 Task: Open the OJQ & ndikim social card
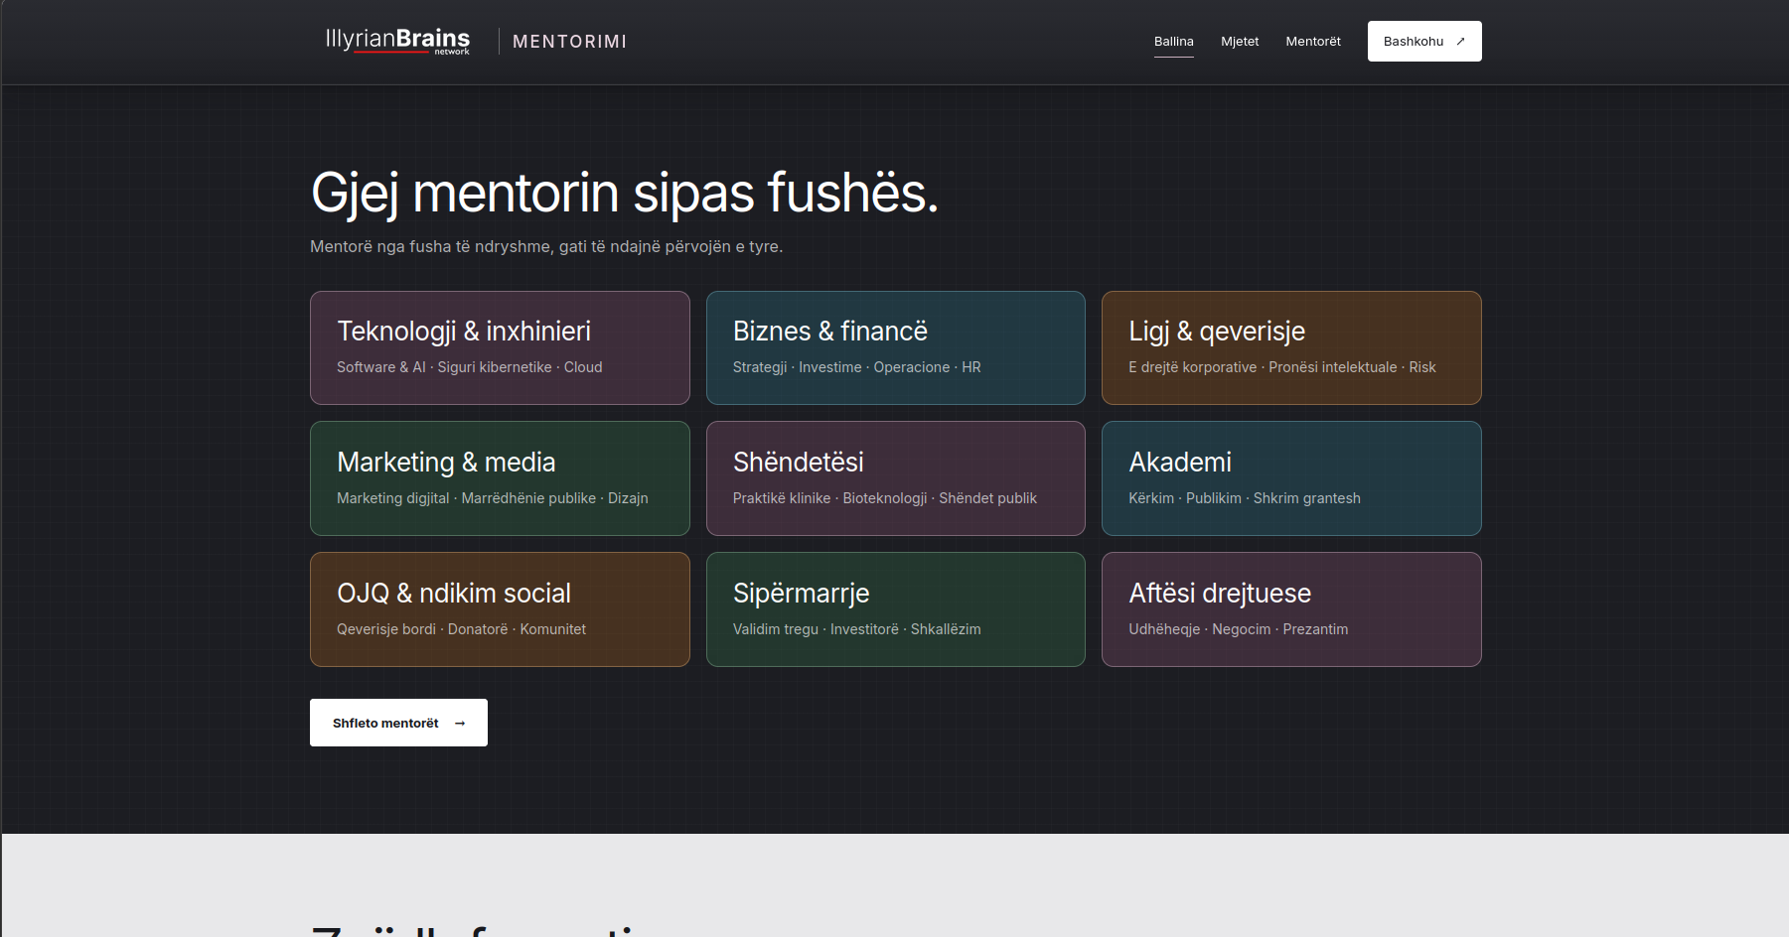(x=500, y=609)
